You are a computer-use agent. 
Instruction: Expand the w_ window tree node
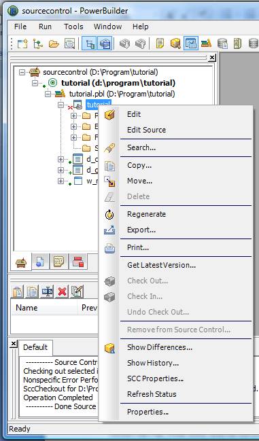click(x=61, y=181)
